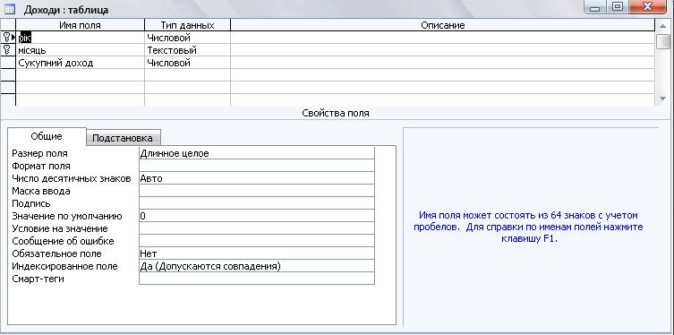Click the description cell for рік
This screenshot has width=674, height=335.
tap(443, 38)
